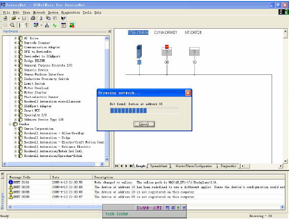Toggle the hardware list view icon
This screenshot has width=289, height=220.
point(20,25)
